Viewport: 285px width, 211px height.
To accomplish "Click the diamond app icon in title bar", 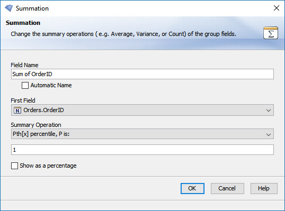I will (x=8, y=8).
